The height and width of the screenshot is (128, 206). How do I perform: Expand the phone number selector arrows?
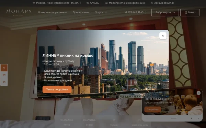coord(146,12)
